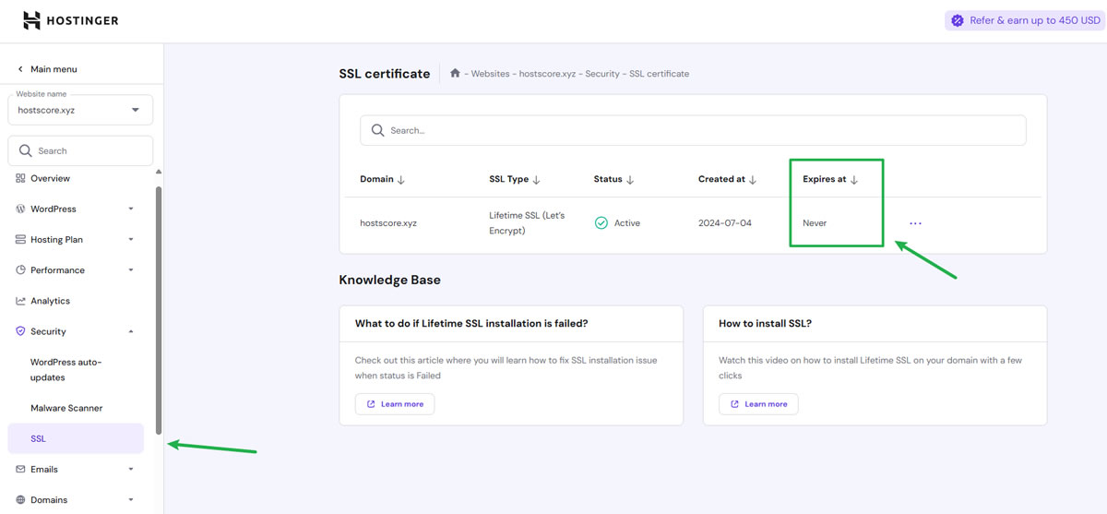The width and height of the screenshot is (1107, 514).
Task: Click the home icon in breadcrumb
Action: point(456,73)
